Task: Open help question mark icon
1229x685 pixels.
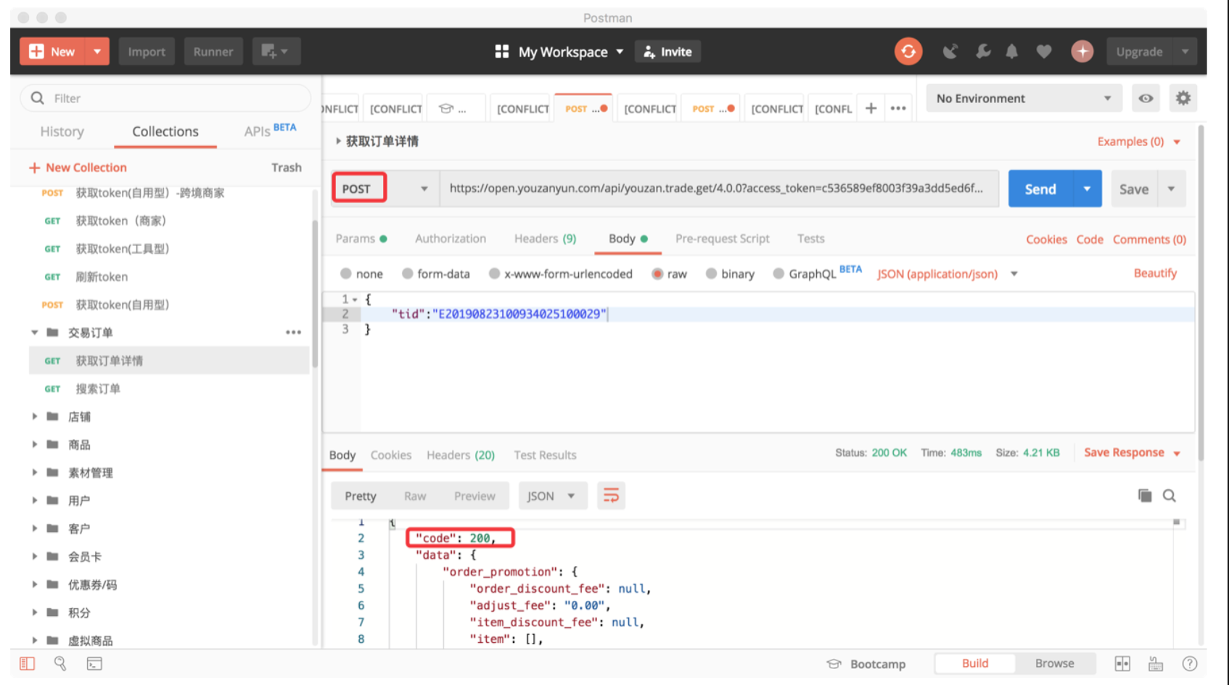Action: (x=1190, y=663)
